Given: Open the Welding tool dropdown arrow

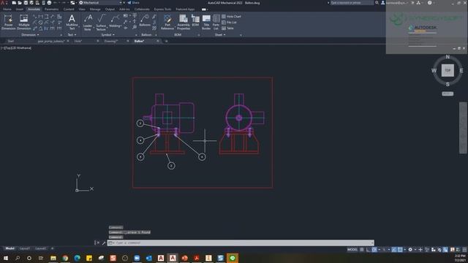Looking at the screenshot, I should 120,26.
